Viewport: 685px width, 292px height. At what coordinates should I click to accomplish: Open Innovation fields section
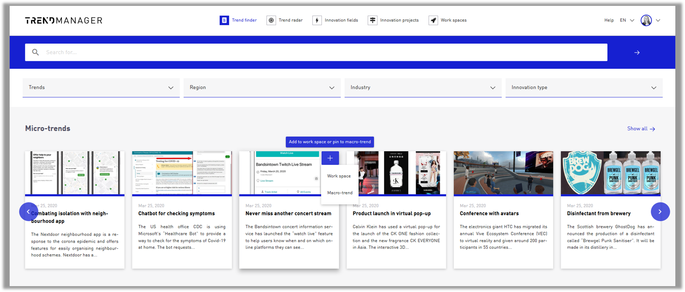[x=341, y=20]
